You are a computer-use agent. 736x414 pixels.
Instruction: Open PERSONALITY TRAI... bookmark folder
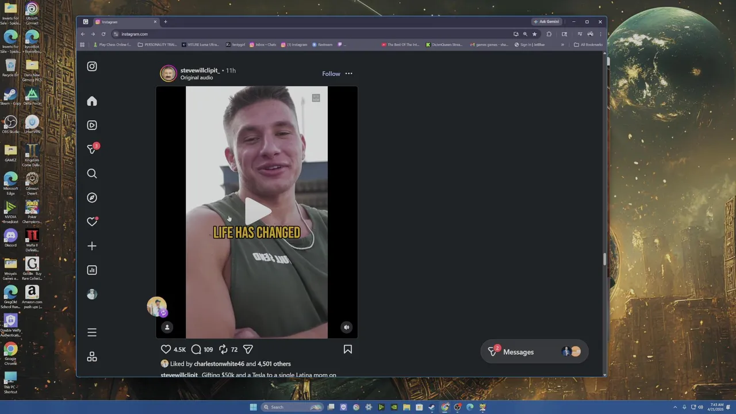pyautogui.click(x=158, y=44)
